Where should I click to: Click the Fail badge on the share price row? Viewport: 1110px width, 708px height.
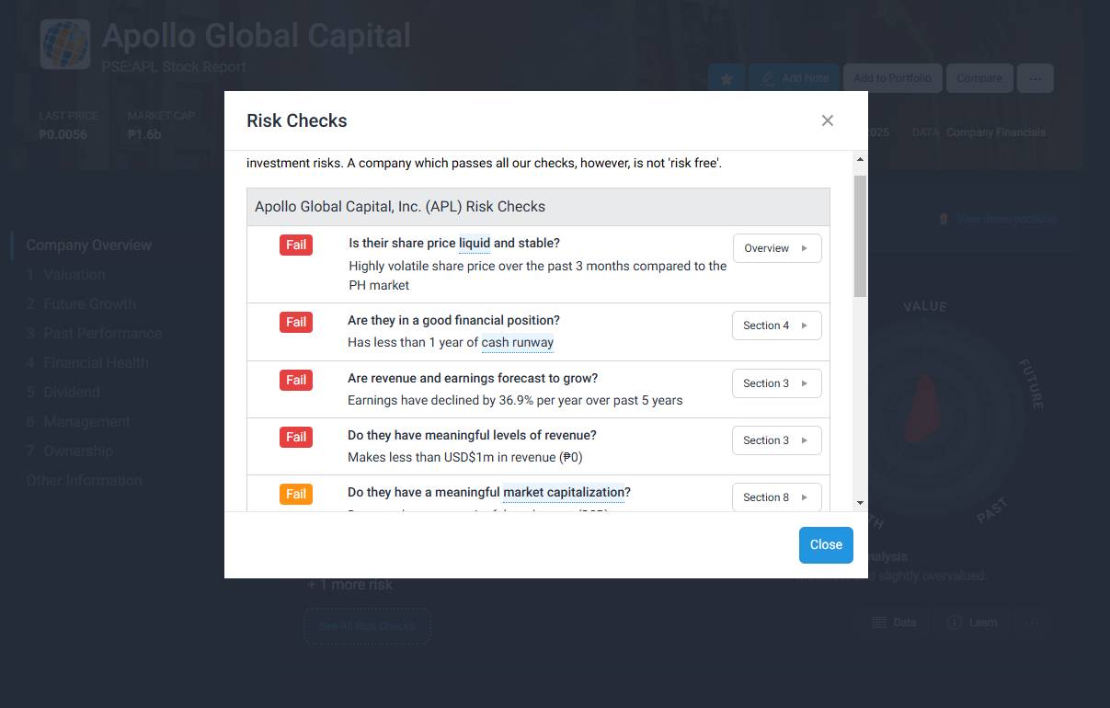pos(296,245)
